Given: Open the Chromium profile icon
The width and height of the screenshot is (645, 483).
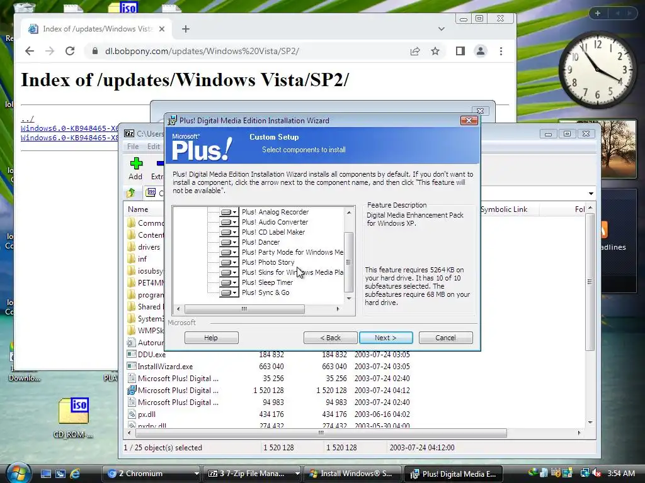Looking at the screenshot, I should click(x=481, y=52).
